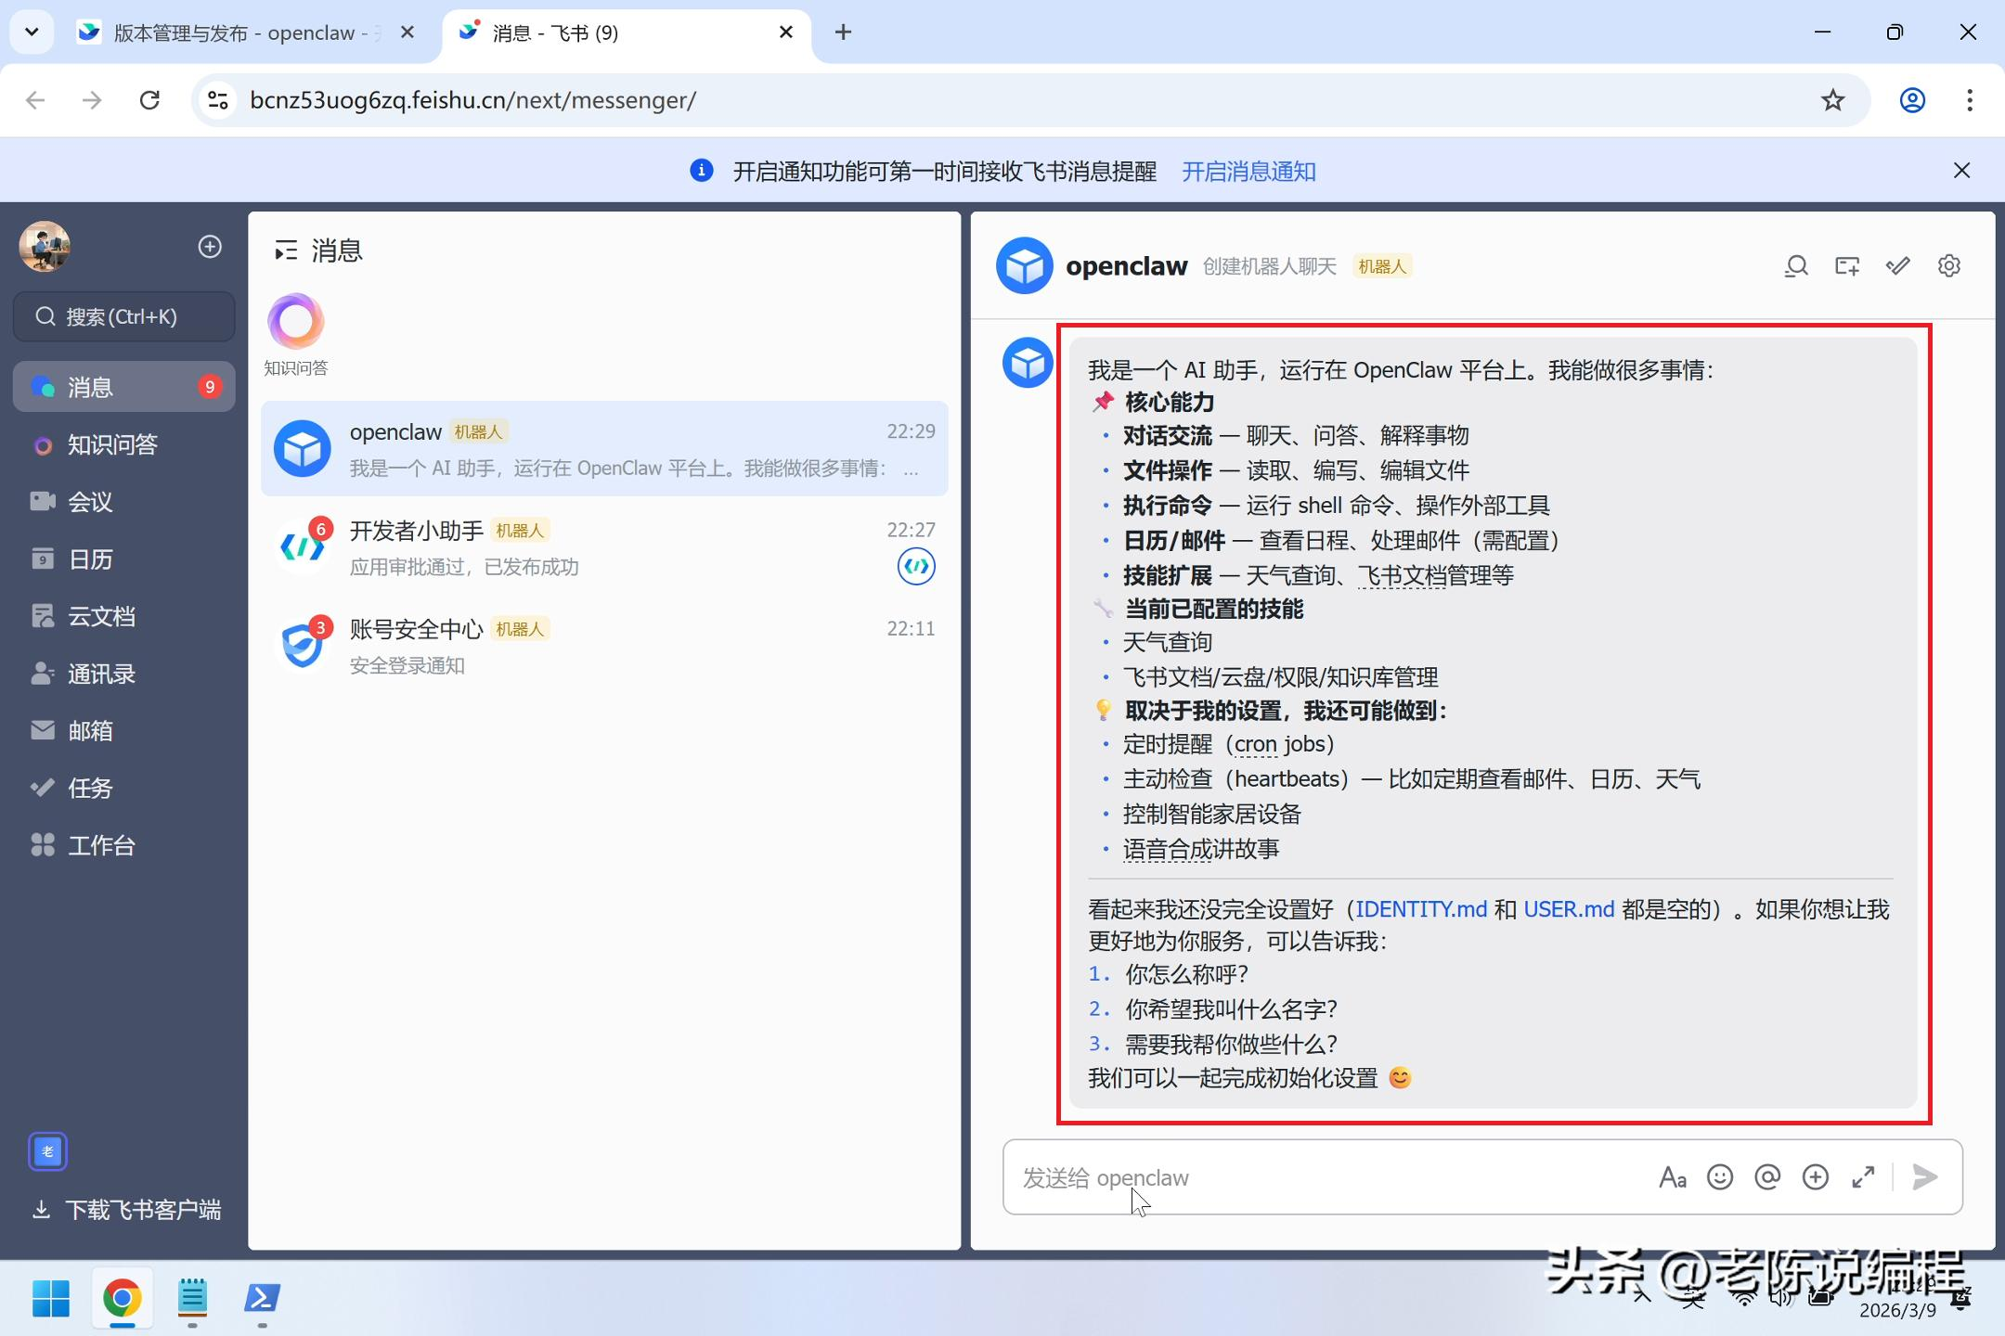Click the @ mention icon

(1767, 1177)
